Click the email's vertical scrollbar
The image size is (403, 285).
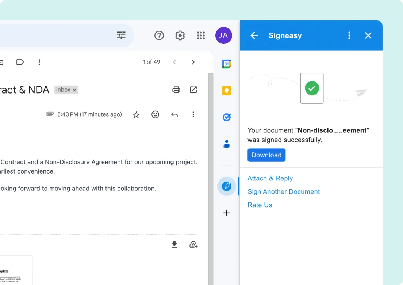[x=211, y=179]
